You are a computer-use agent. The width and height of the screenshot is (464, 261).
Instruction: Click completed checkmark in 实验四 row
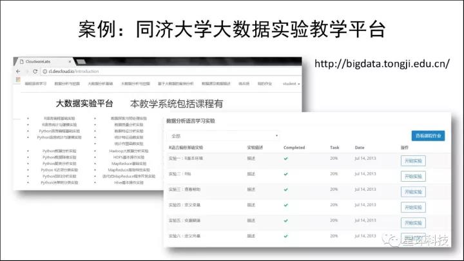point(285,205)
